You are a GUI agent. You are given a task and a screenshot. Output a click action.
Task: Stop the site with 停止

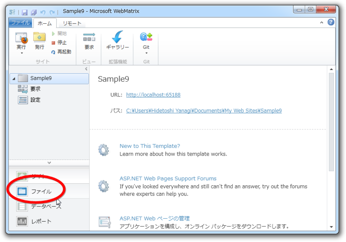[59, 42]
